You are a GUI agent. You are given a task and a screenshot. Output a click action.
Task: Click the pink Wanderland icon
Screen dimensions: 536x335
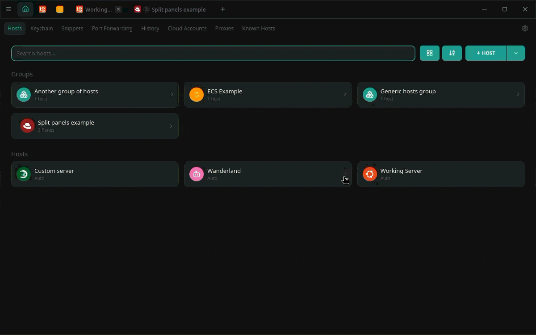point(197,174)
